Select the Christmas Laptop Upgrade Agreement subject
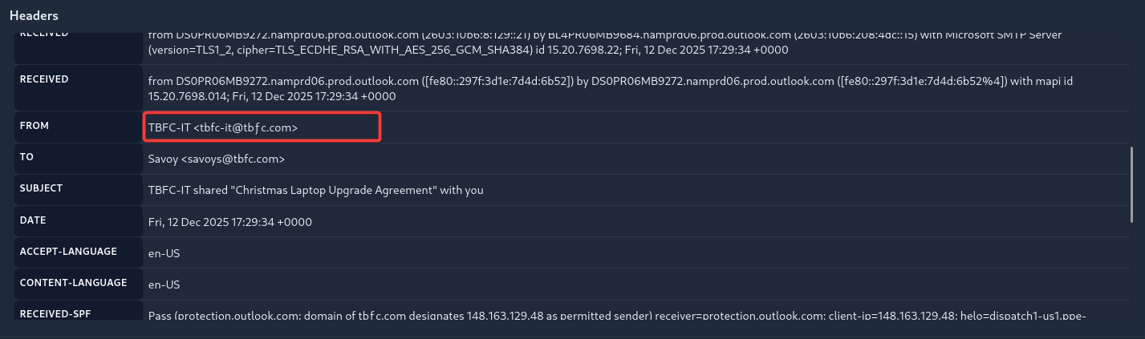This screenshot has height=339, width=1145. (x=315, y=190)
